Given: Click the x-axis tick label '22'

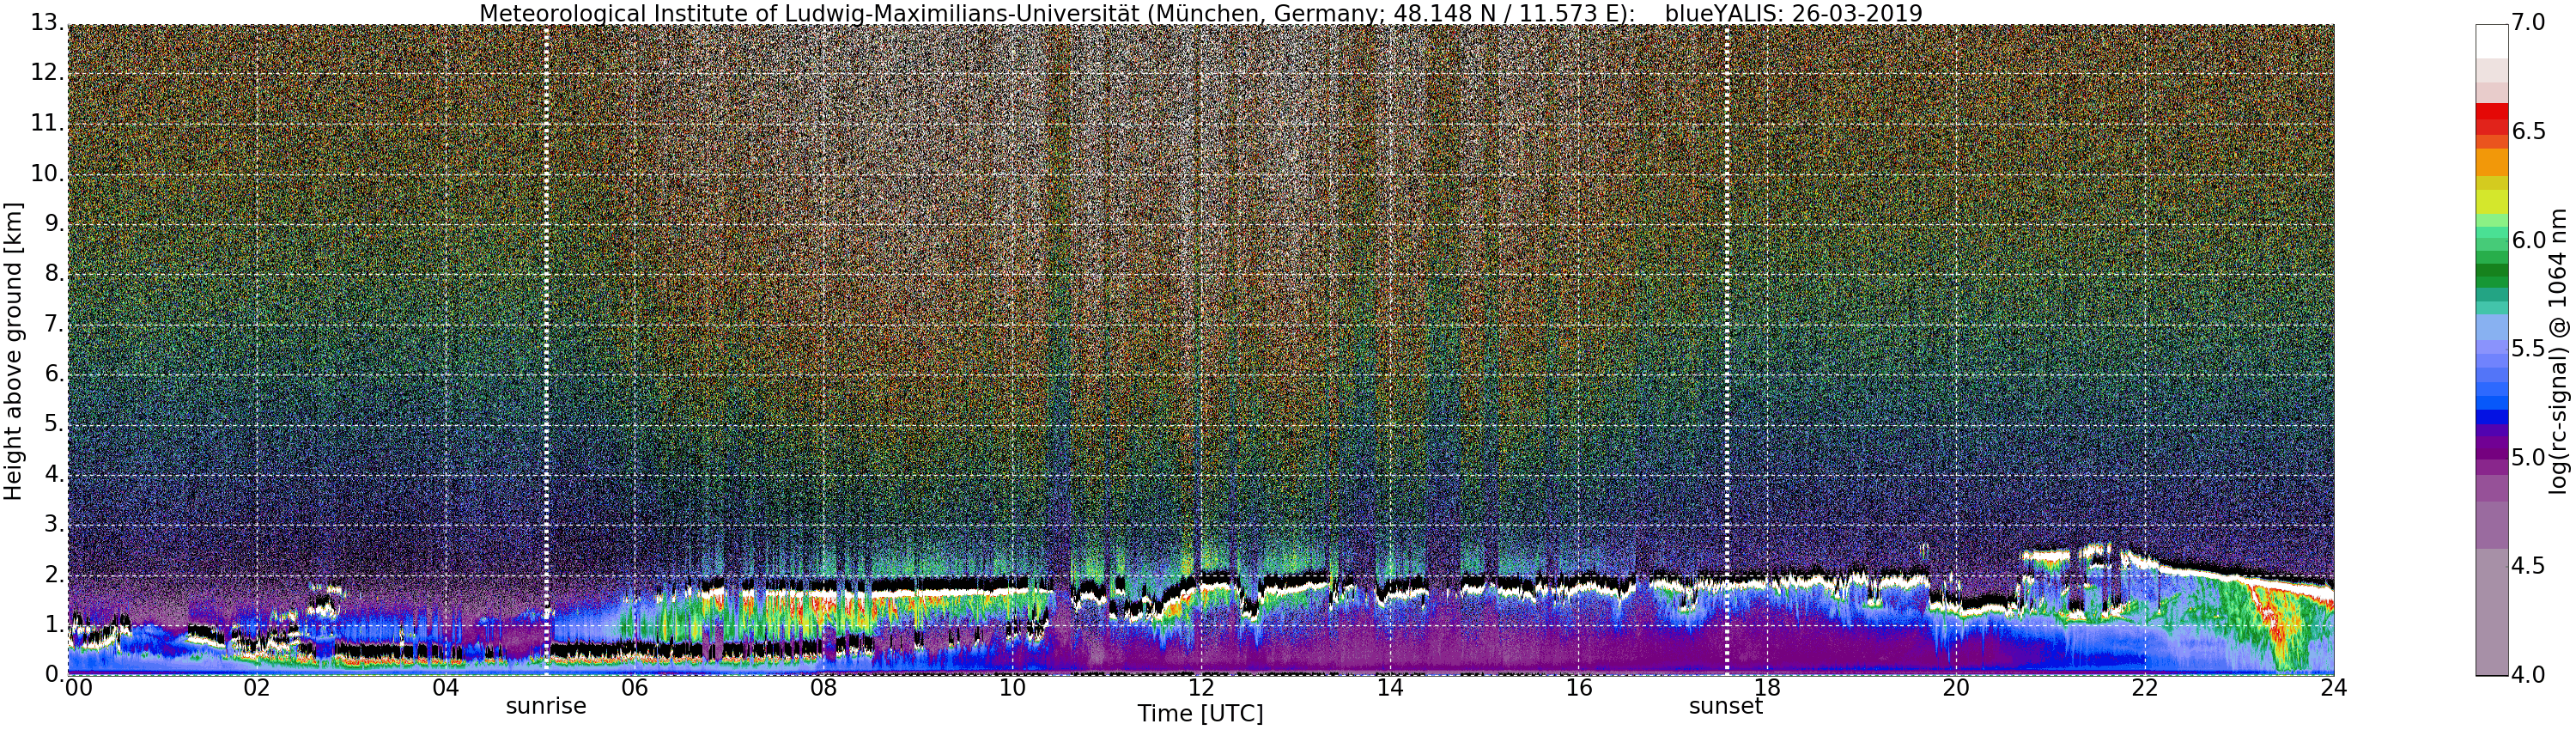Looking at the screenshot, I should 2145,688.
